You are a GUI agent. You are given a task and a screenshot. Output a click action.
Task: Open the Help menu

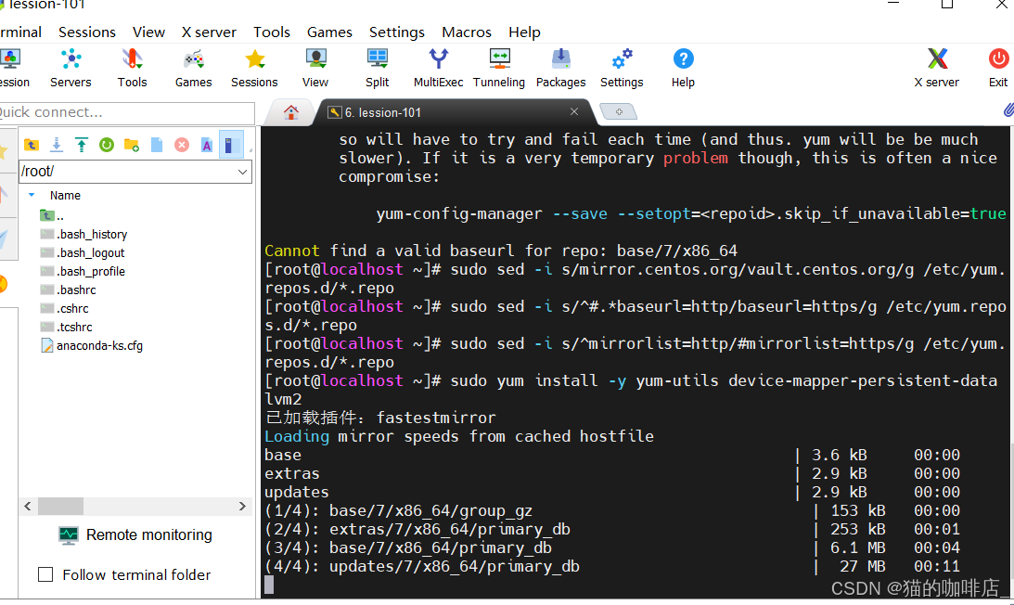tap(524, 32)
